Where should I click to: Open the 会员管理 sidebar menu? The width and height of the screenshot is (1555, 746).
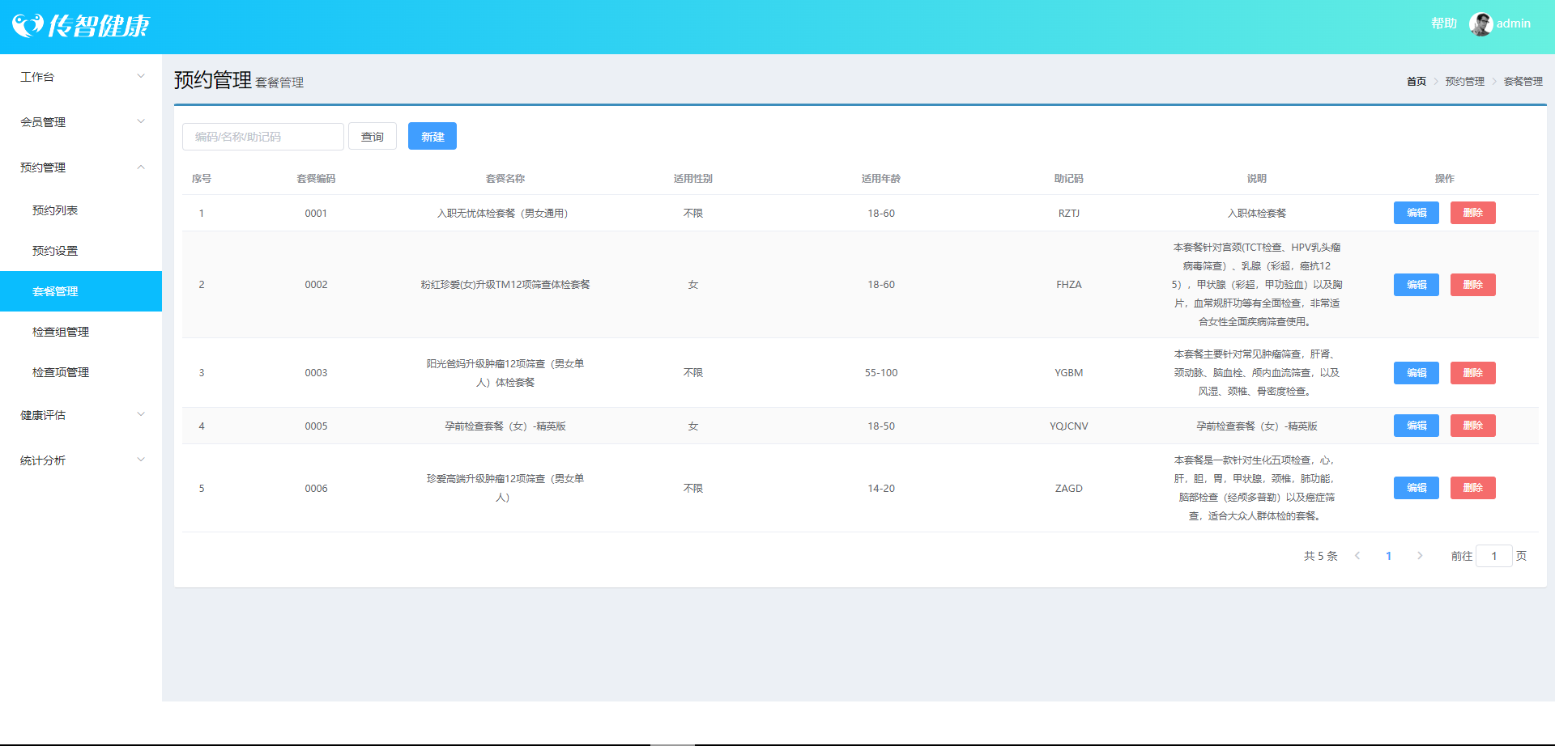(x=81, y=122)
